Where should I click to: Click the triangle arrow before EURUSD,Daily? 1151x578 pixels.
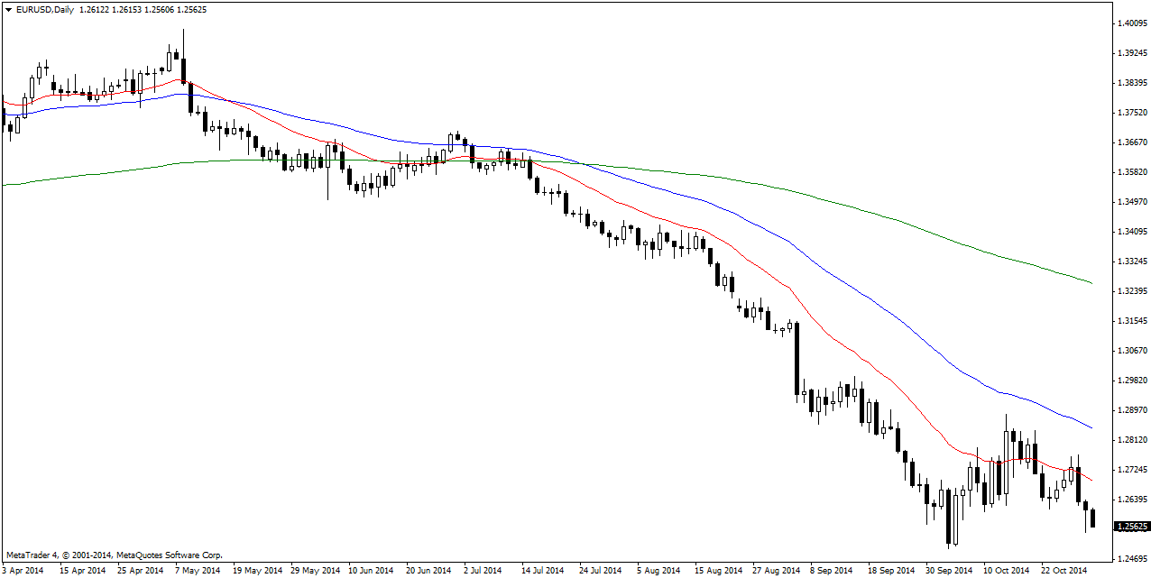(x=9, y=10)
